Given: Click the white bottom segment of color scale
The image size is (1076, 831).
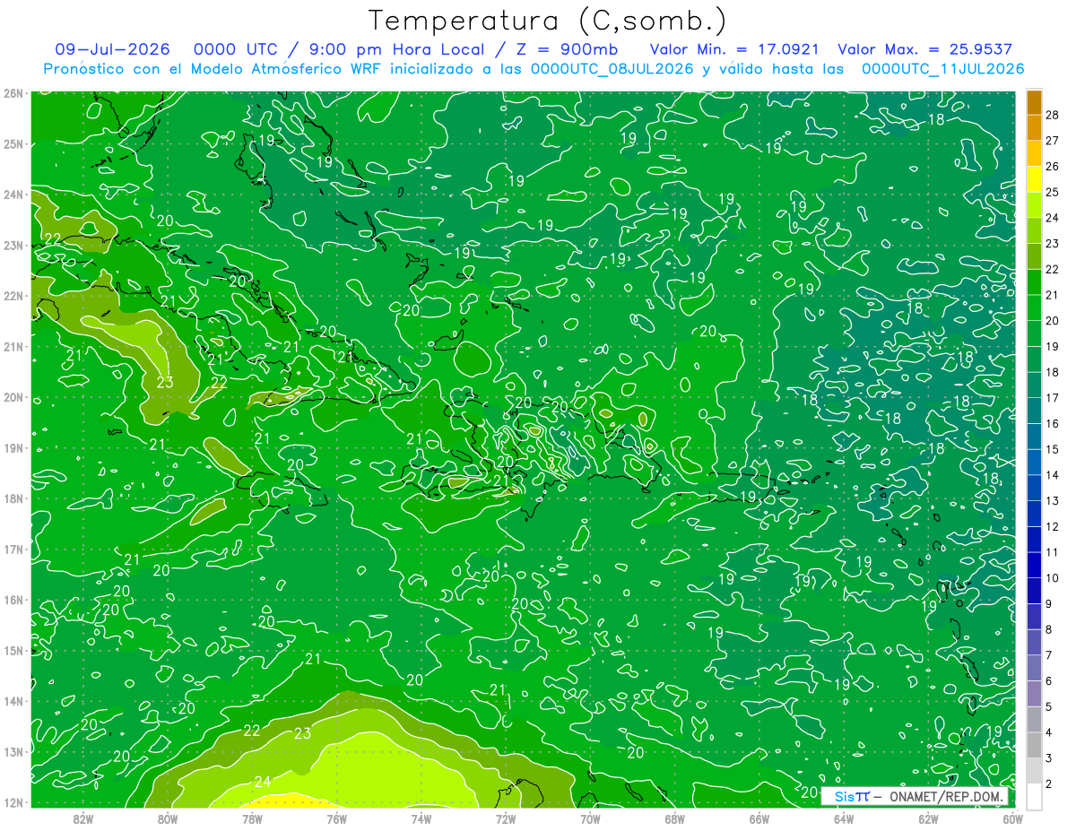Looking at the screenshot, I should pyautogui.click(x=1034, y=797).
